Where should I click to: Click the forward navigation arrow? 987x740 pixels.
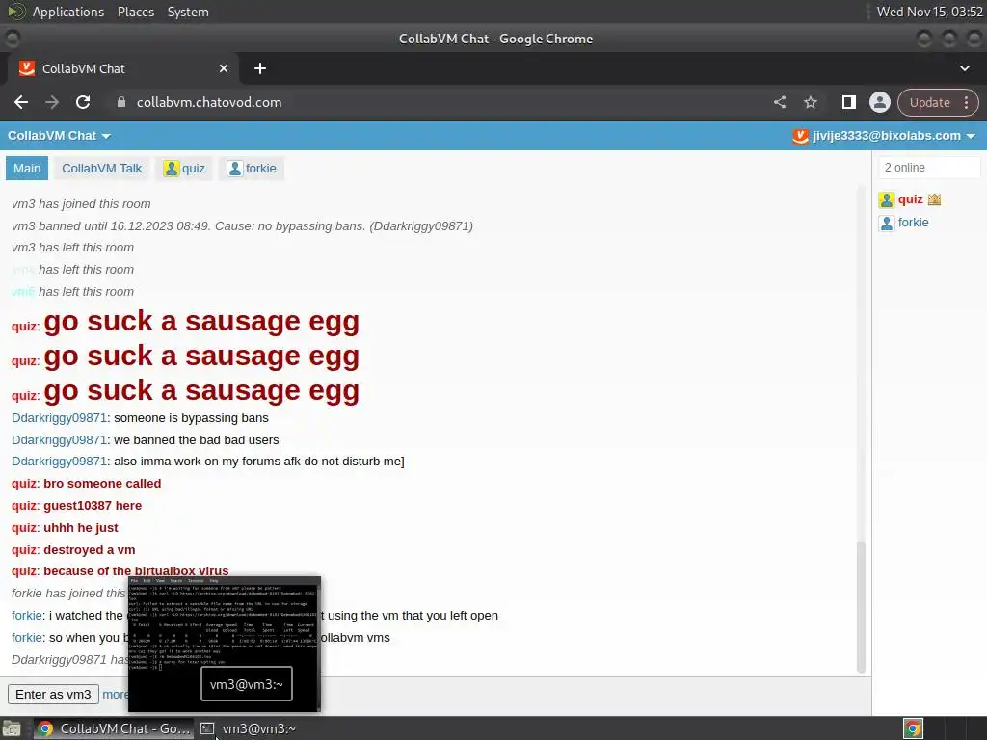tap(52, 102)
